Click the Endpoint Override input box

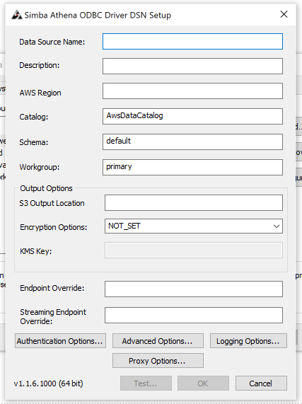coord(194,289)
